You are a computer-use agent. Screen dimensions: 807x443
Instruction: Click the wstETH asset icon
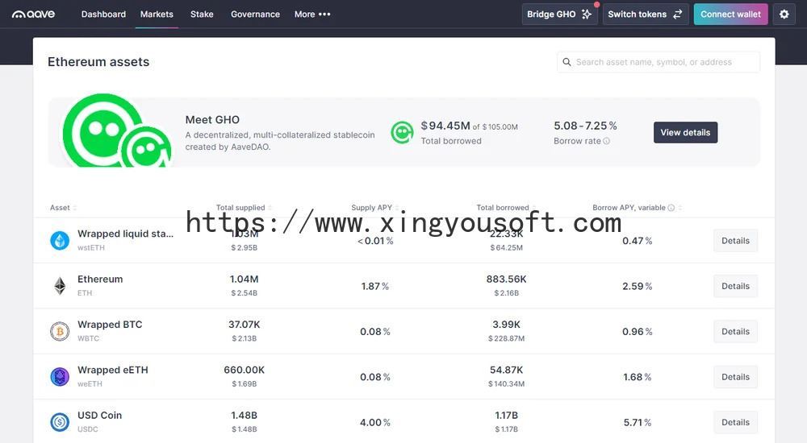60,241
